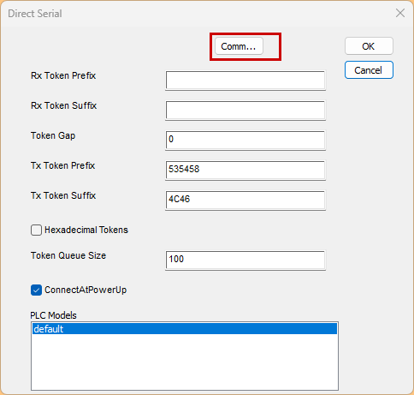Select the Tx Token Suffix field with 4C46

coord(245,200)
